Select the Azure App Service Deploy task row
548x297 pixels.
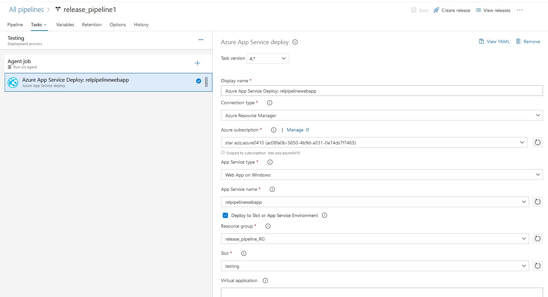[108, 82]
